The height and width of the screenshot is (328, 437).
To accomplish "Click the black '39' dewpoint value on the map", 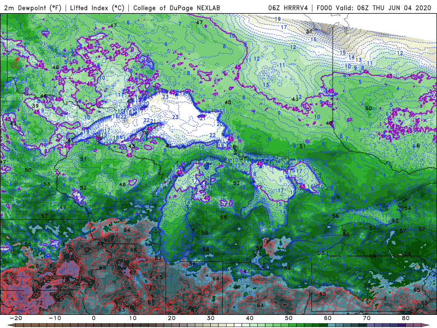I will coord(35,106).
